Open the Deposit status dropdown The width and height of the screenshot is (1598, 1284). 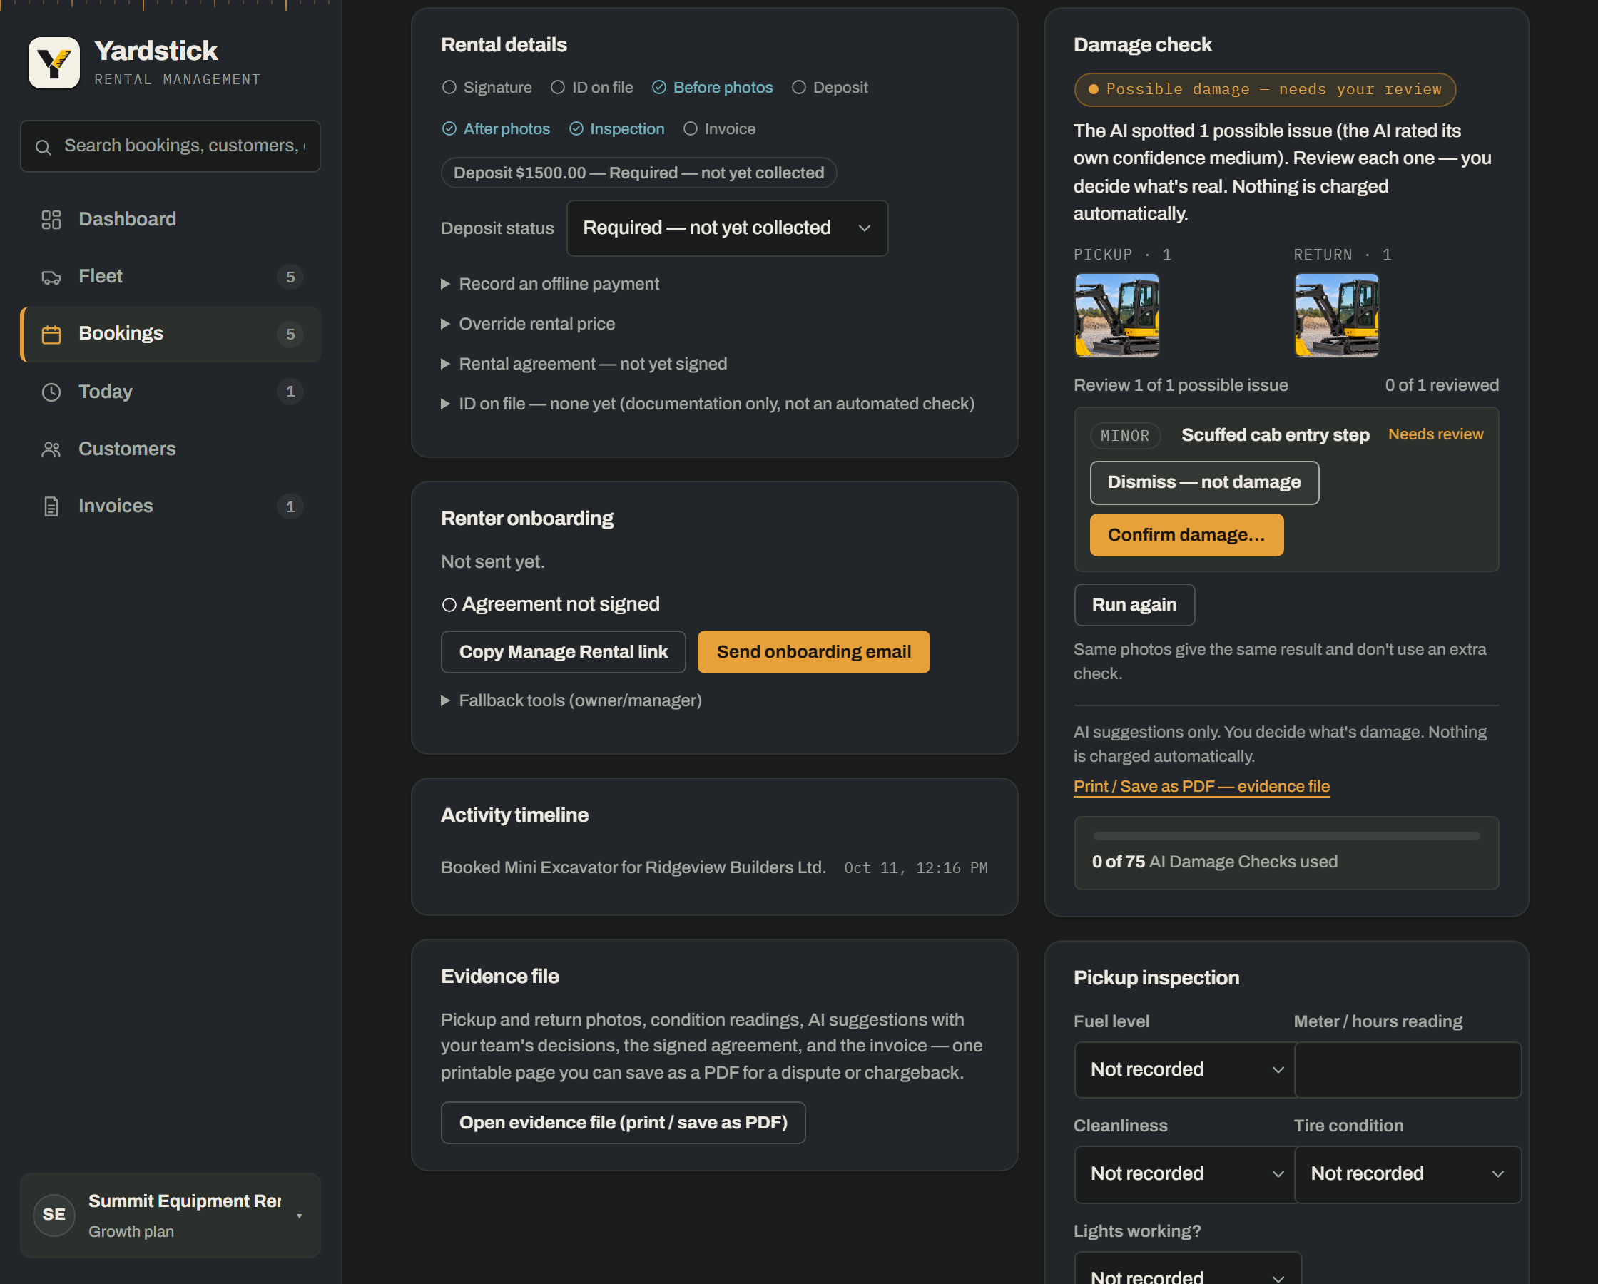click(x=727, y=228)
